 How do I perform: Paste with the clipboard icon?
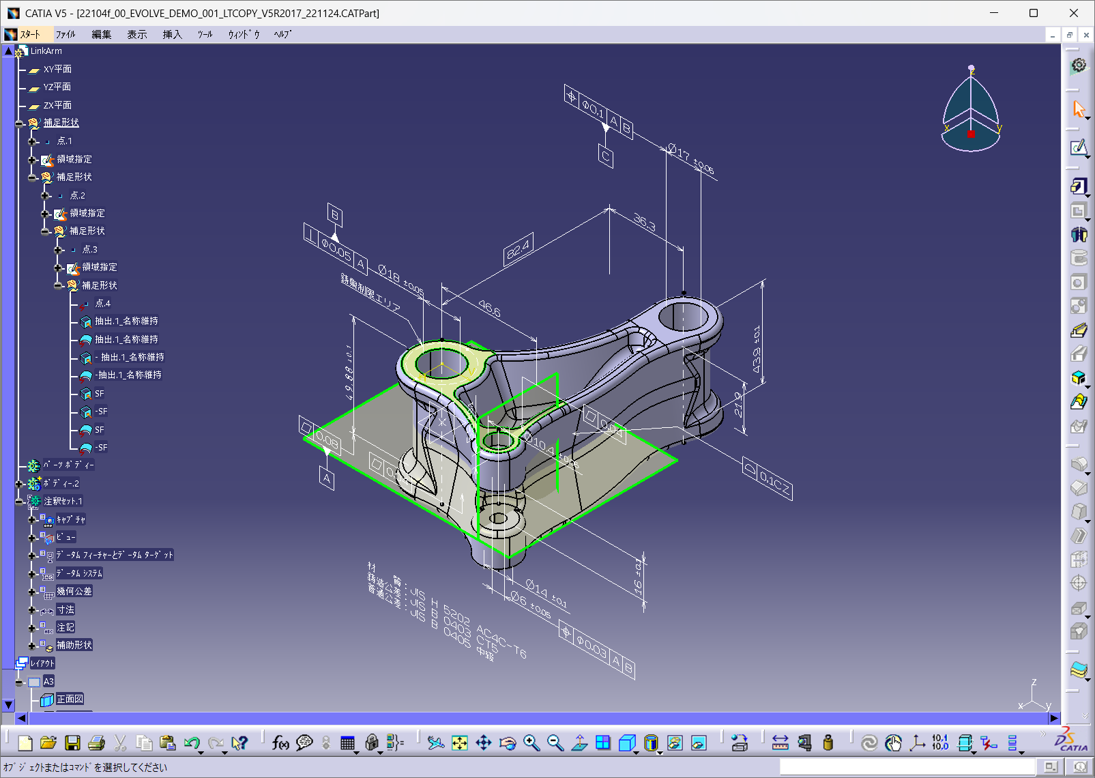[168, 743]
